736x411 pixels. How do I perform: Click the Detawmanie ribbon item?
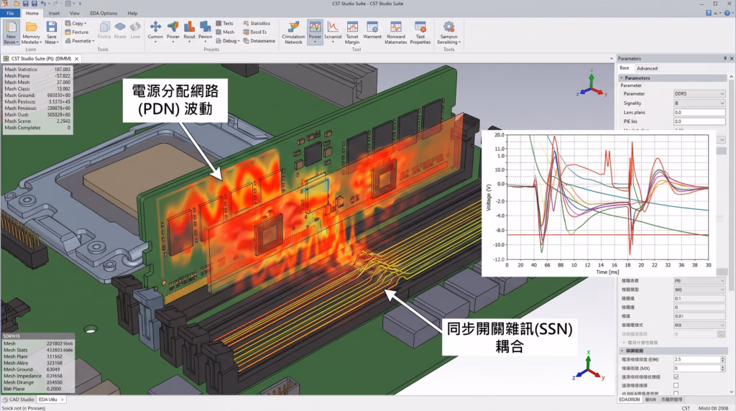259,41
